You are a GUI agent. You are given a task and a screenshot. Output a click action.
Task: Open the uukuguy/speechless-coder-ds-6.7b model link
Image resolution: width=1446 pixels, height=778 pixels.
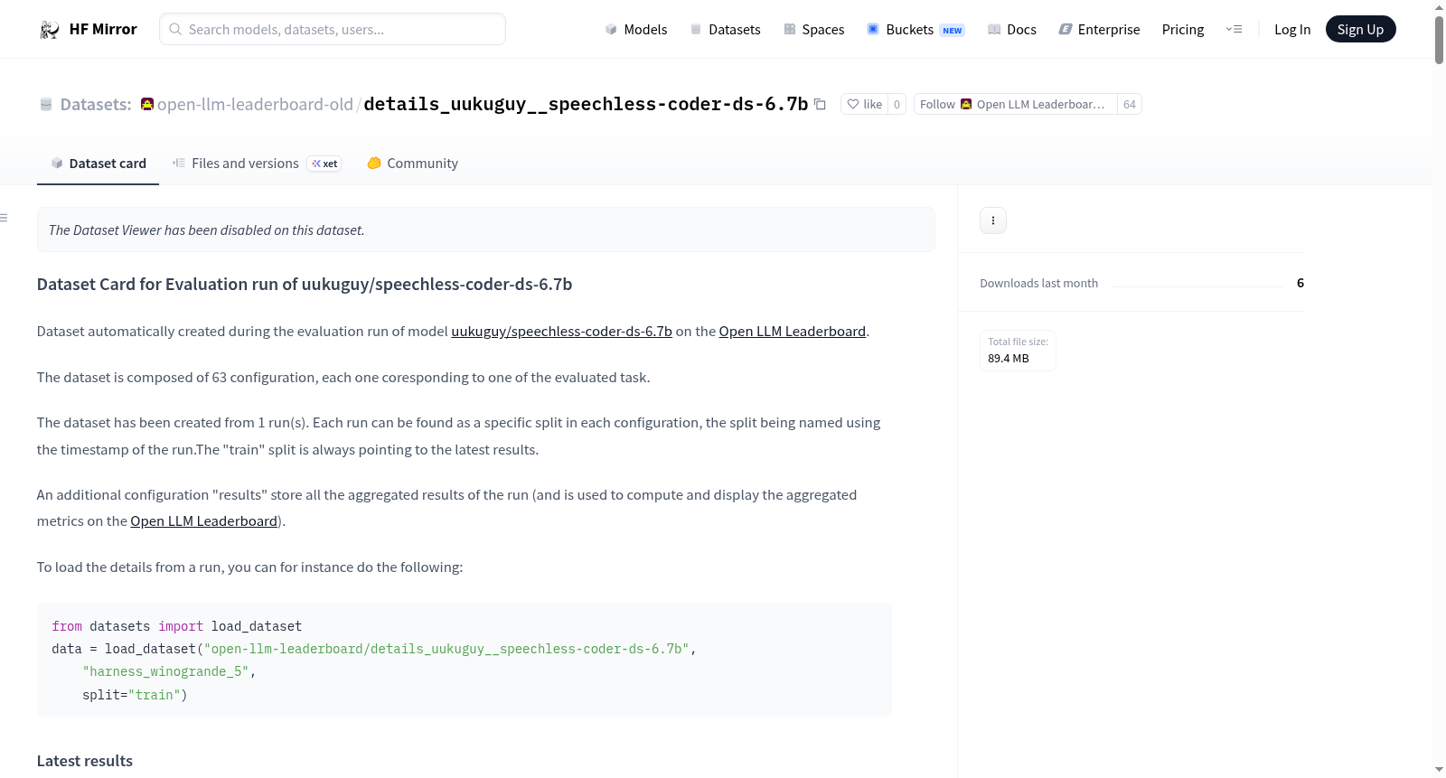(561, 332)
